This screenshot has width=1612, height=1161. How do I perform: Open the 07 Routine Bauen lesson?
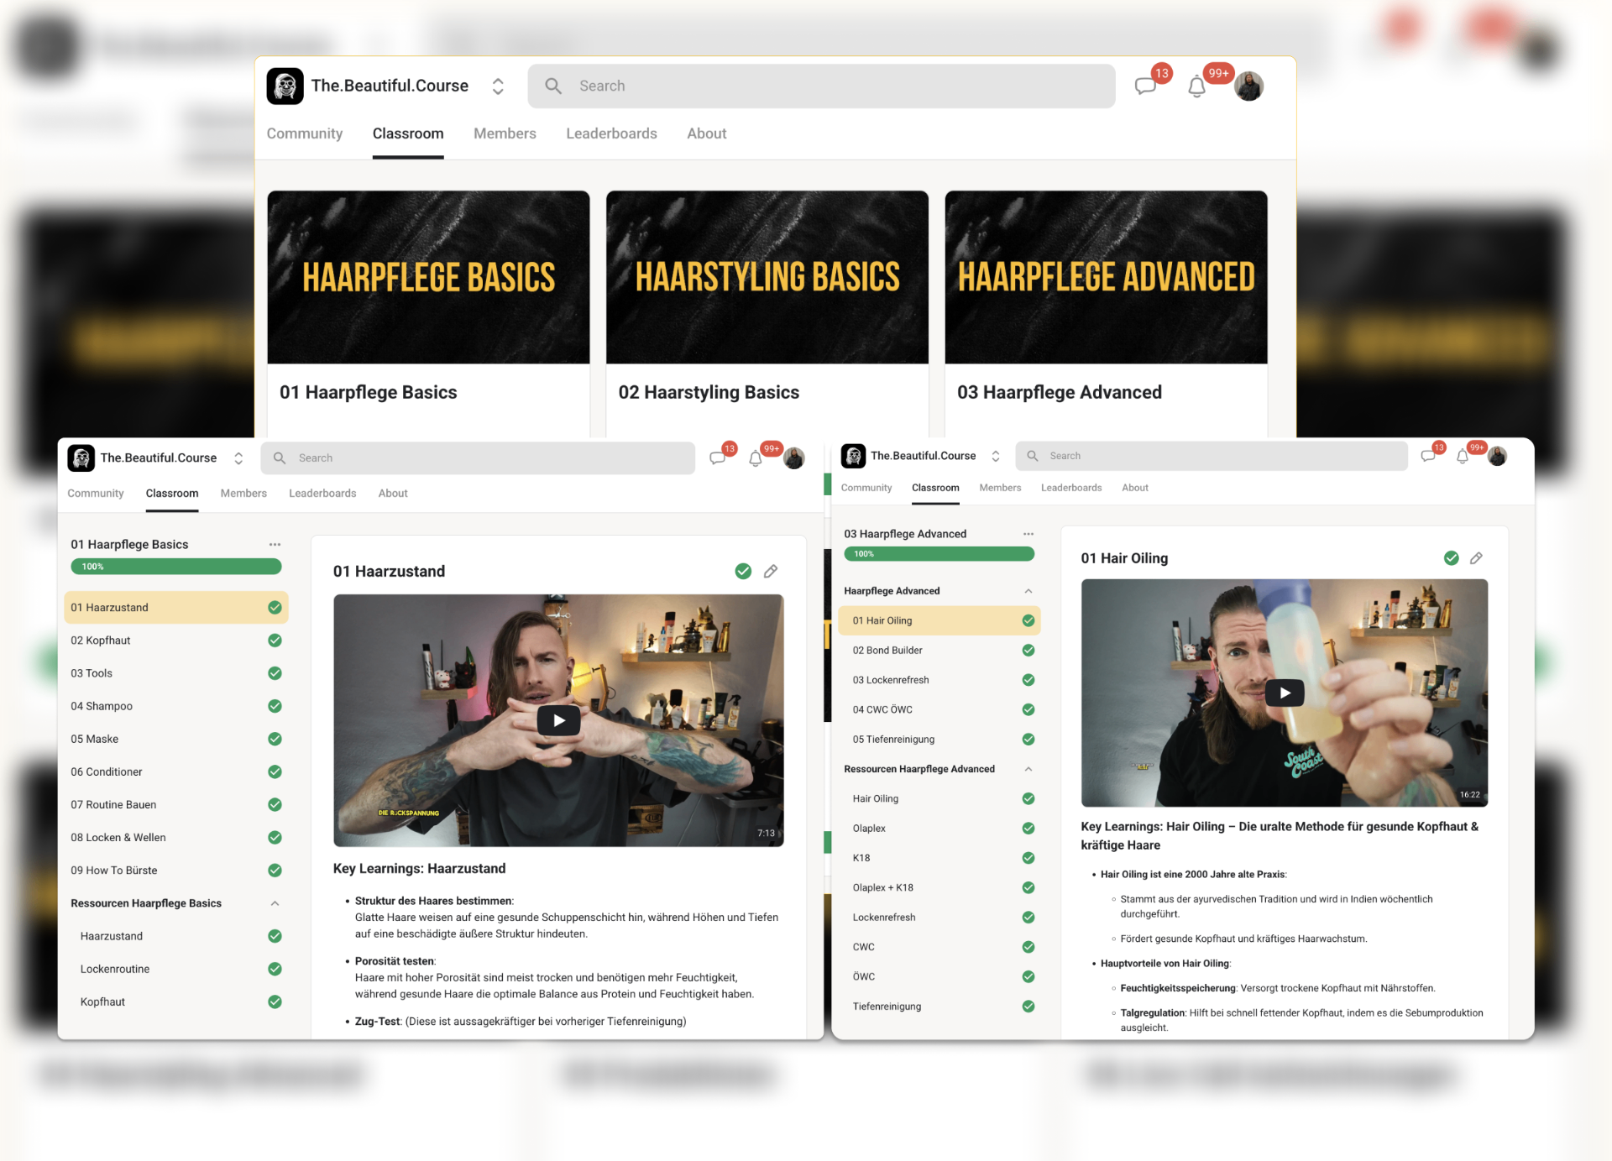point(113,804)
